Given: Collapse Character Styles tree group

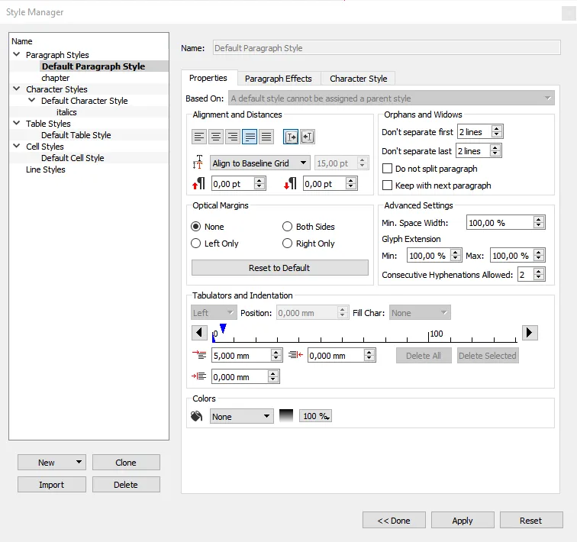Looking at the screenshot, I should click(17, 89).
